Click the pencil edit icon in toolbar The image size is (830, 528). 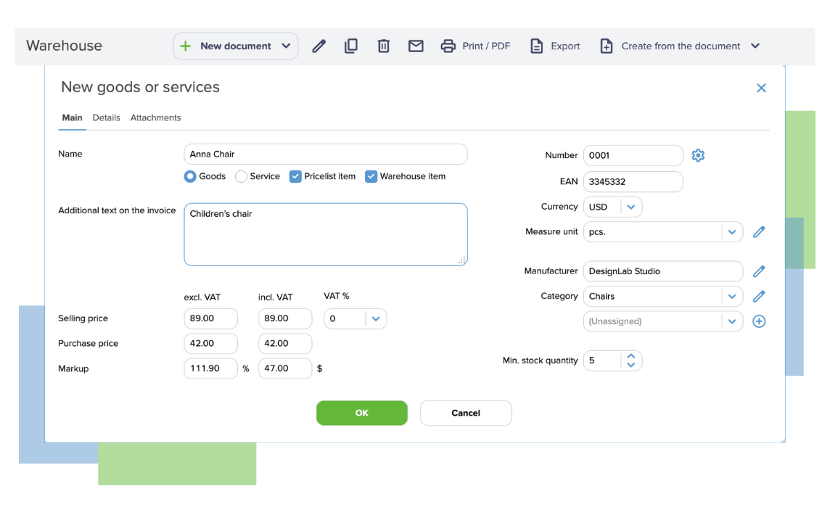click(319, 46)
